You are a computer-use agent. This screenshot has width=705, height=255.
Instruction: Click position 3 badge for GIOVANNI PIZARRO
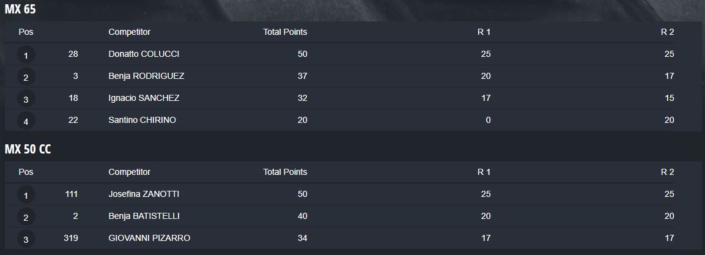point(26,239)
